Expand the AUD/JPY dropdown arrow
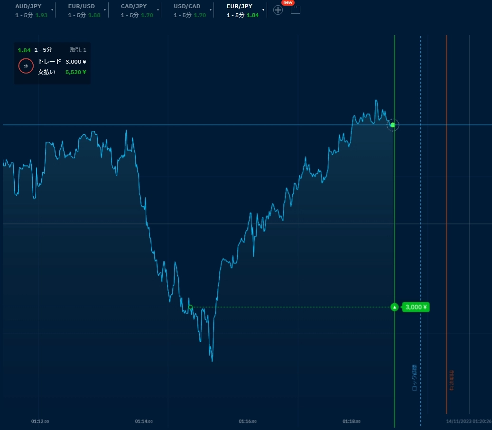The image size is (492, 430). coord(52,10)
